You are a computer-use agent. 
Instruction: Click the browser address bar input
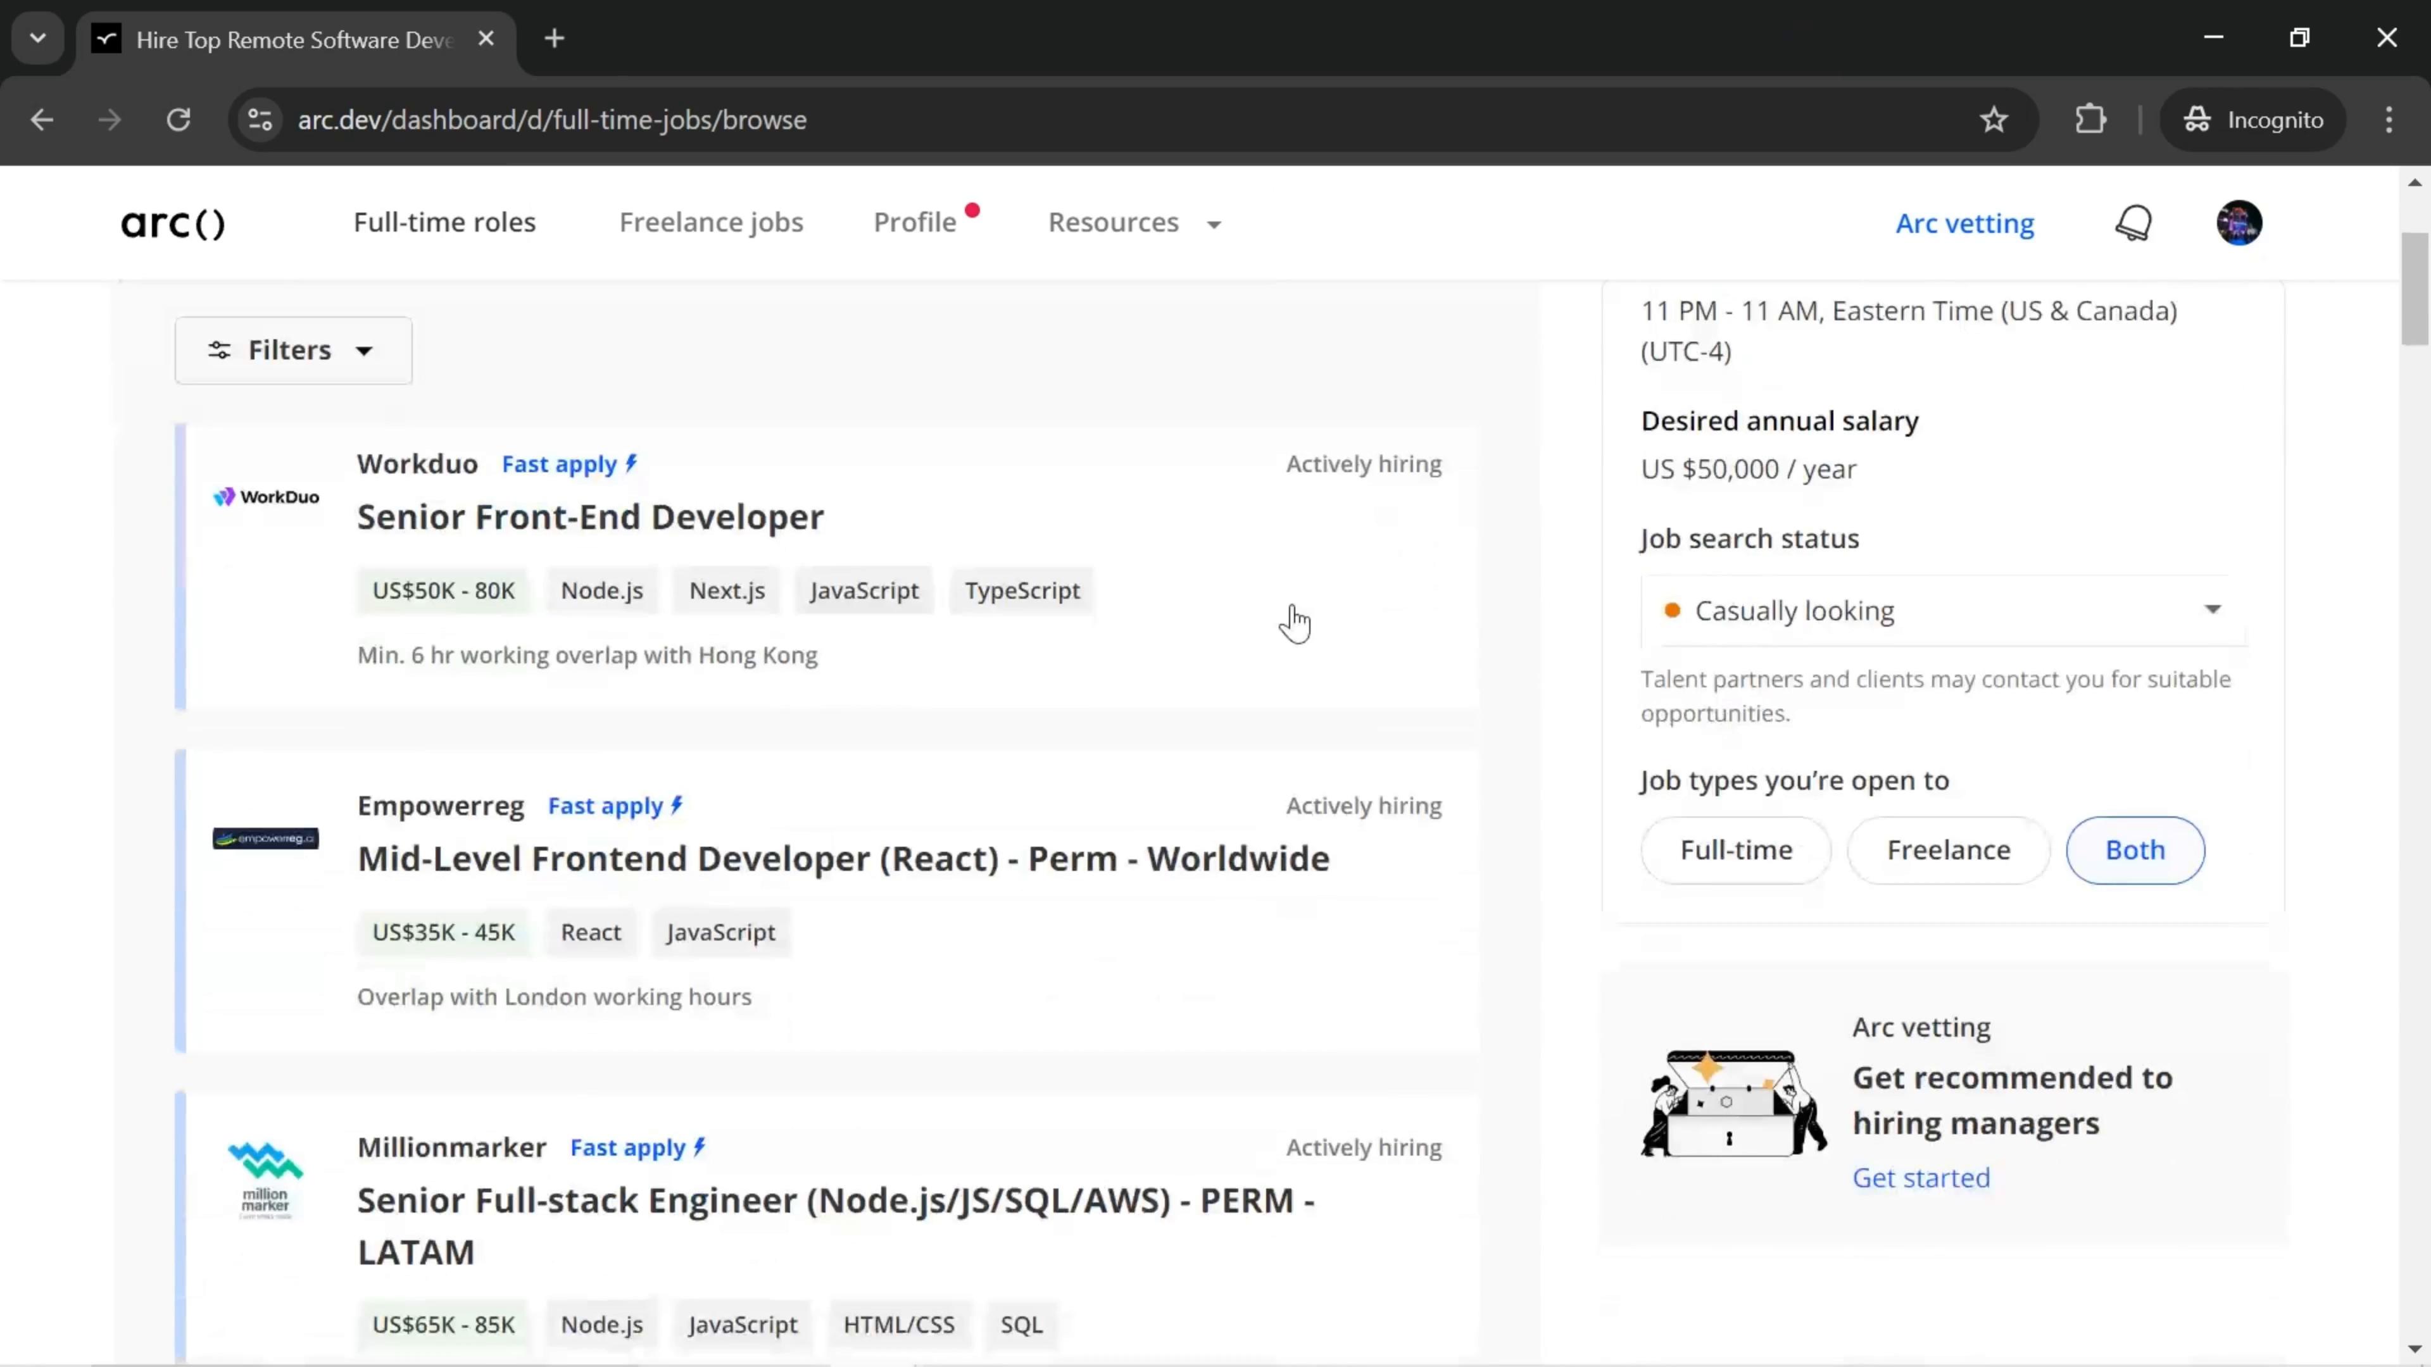551,118
